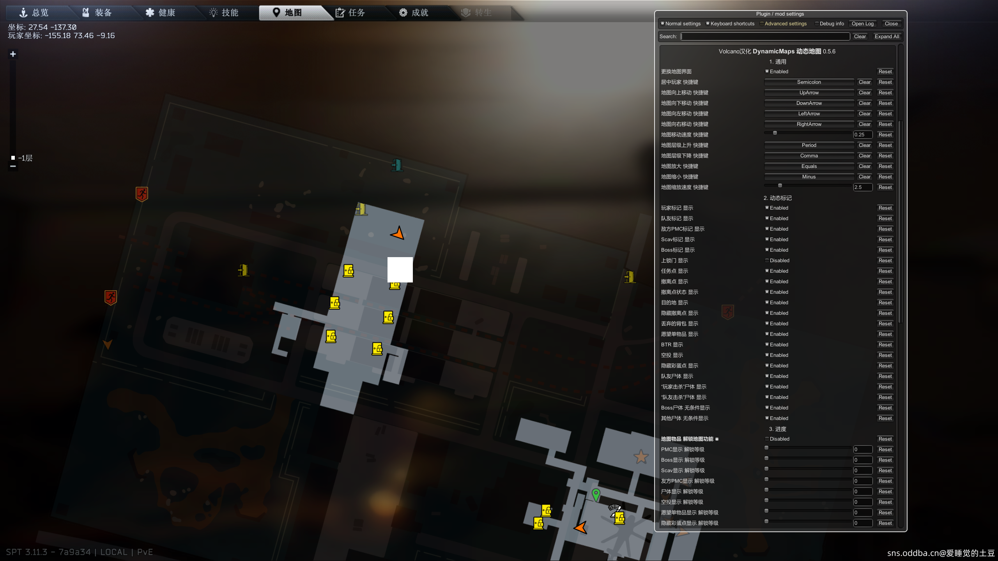Close the plugin settings with Close button
This screenshot has height=561, width=998.
click(891, 24)
